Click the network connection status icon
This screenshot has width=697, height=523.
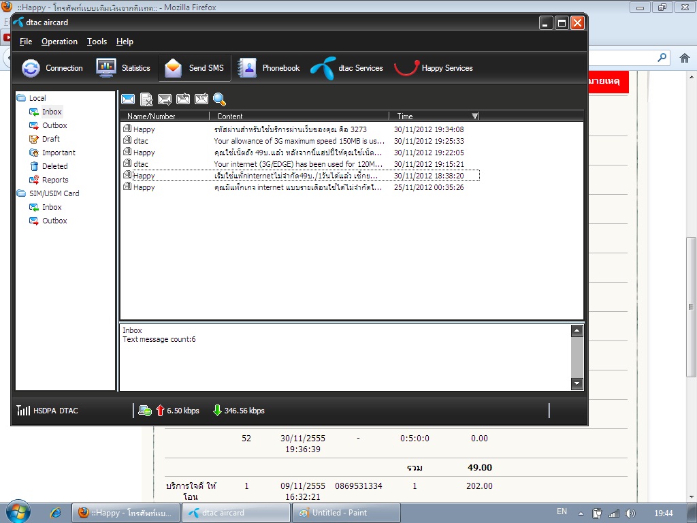(x=145, y=411)
